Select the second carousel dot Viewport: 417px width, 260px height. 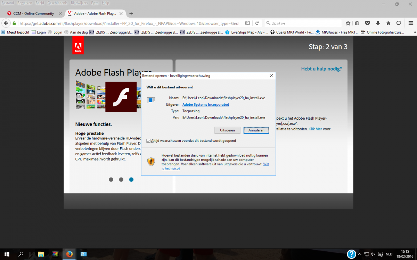tap(121, 180)
